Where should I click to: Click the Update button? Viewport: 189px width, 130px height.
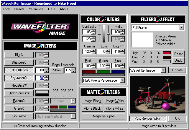point(177,70)
